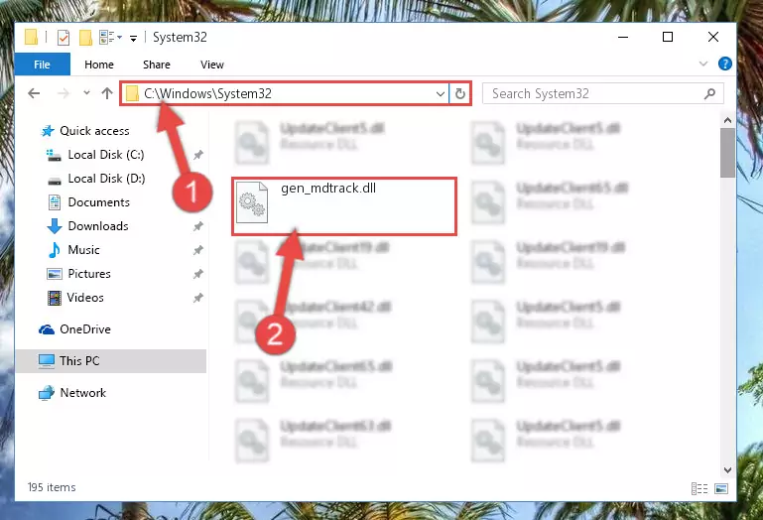Open the Share ribbon tab
The image size is (763, 520).
pyautogui.click(x=156, y=65)
